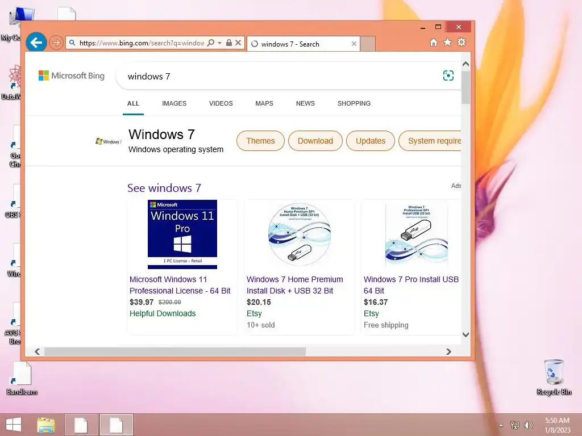Open 'Windows 7 Pro Install USB 64 Bit' link
Image resolution: width=582 pixels, height=436 pixels.
(411, 285)
